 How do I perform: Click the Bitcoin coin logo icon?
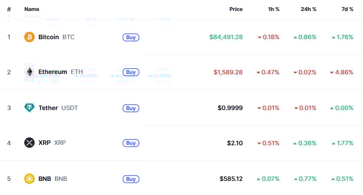(x=29, y=37)
